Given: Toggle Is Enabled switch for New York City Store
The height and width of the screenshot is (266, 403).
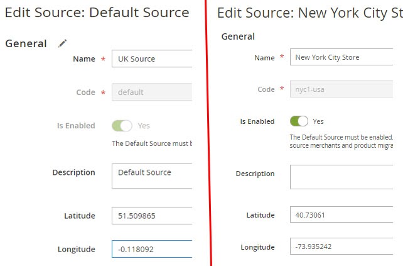Looking at the screenshot, I should 299,121.
